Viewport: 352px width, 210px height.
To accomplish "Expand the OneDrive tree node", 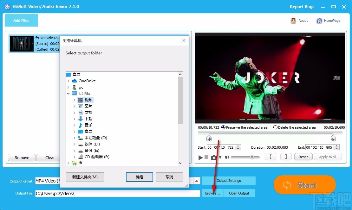I will coord(68,81).
